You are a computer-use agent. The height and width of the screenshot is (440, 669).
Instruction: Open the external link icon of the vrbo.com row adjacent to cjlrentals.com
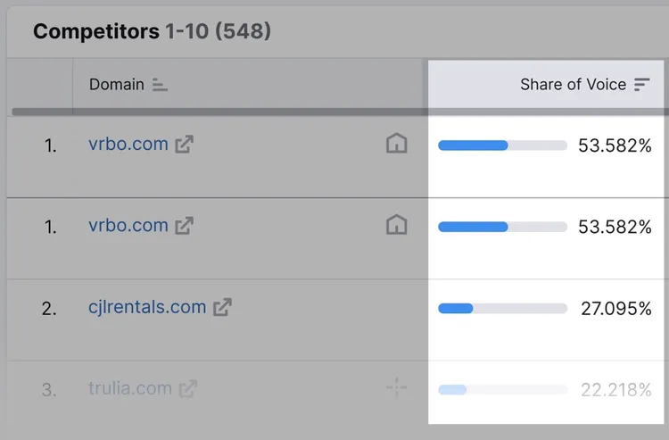pyautogui.click(x=185, y=226)
